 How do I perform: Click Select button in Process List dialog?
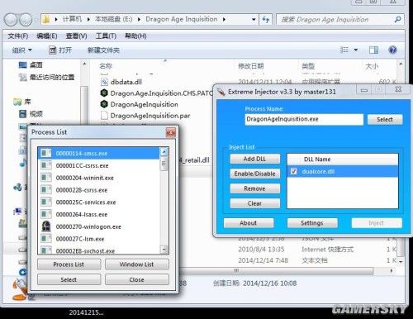(69, 279)
